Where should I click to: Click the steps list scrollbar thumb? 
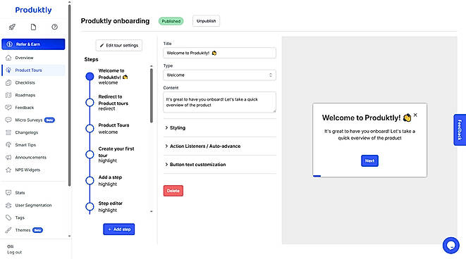pos(152,96)
